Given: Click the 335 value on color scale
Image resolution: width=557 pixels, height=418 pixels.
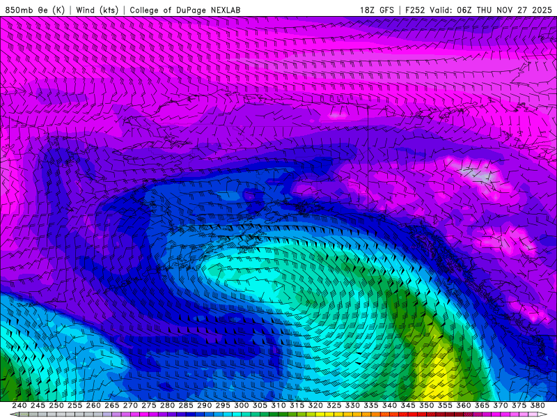Looking at the screenshot, I should click(371, 405).
